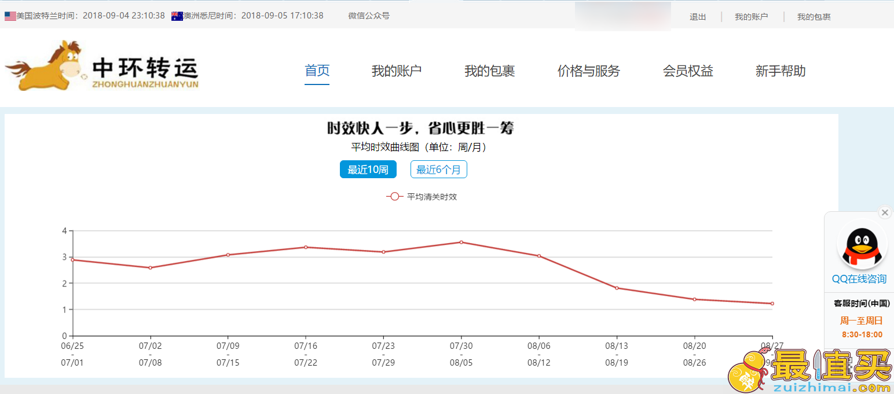Click the Australia flag icon
This screenshot has height=394, width=894.
177,16
